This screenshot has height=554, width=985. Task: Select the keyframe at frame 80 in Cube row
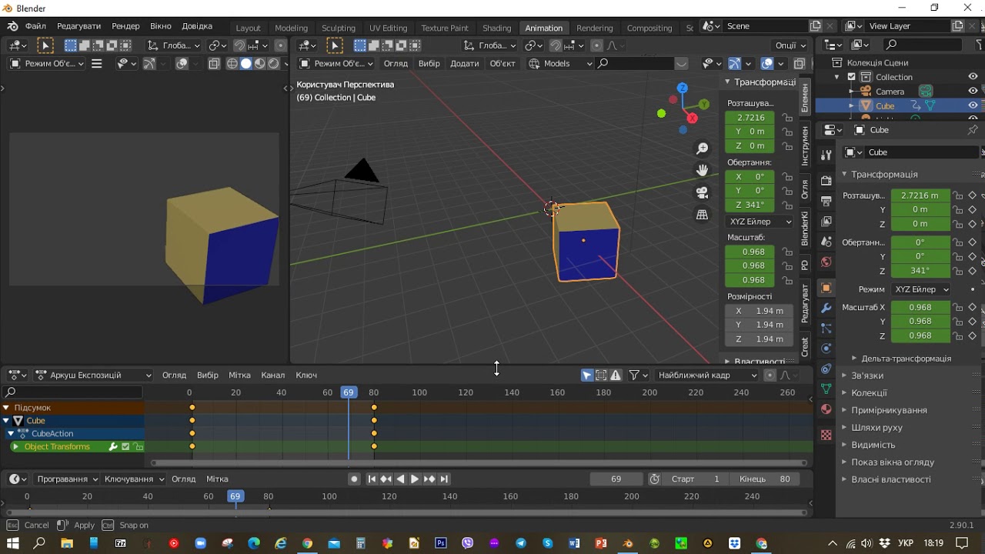click(x=374, y=421)
